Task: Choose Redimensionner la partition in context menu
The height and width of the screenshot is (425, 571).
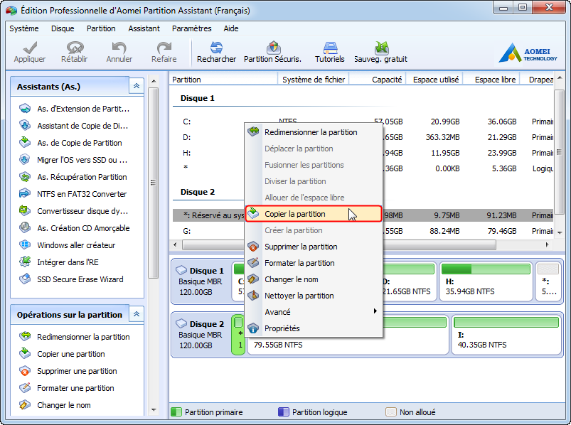Action: click(x=314, y=132)
